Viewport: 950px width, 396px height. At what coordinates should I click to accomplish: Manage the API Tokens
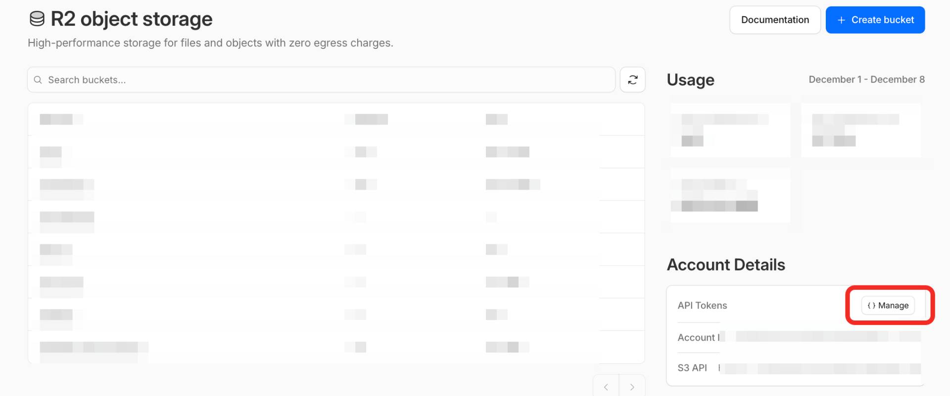point(888,306)
